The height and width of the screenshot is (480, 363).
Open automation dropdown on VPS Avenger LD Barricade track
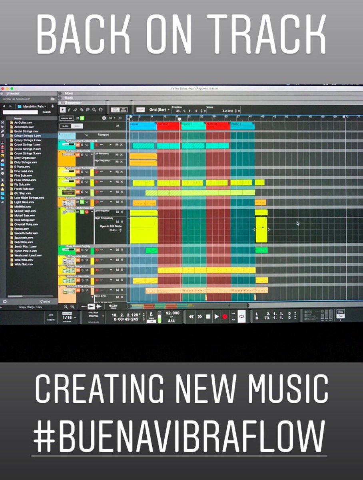click(111, 144)
